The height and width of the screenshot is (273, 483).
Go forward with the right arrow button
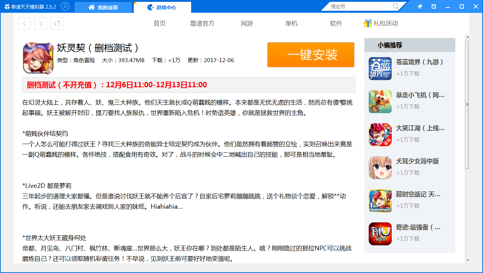[41, 23]
